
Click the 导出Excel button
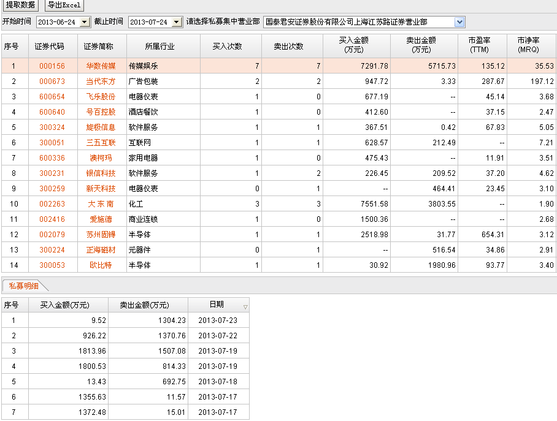point(64,6)
